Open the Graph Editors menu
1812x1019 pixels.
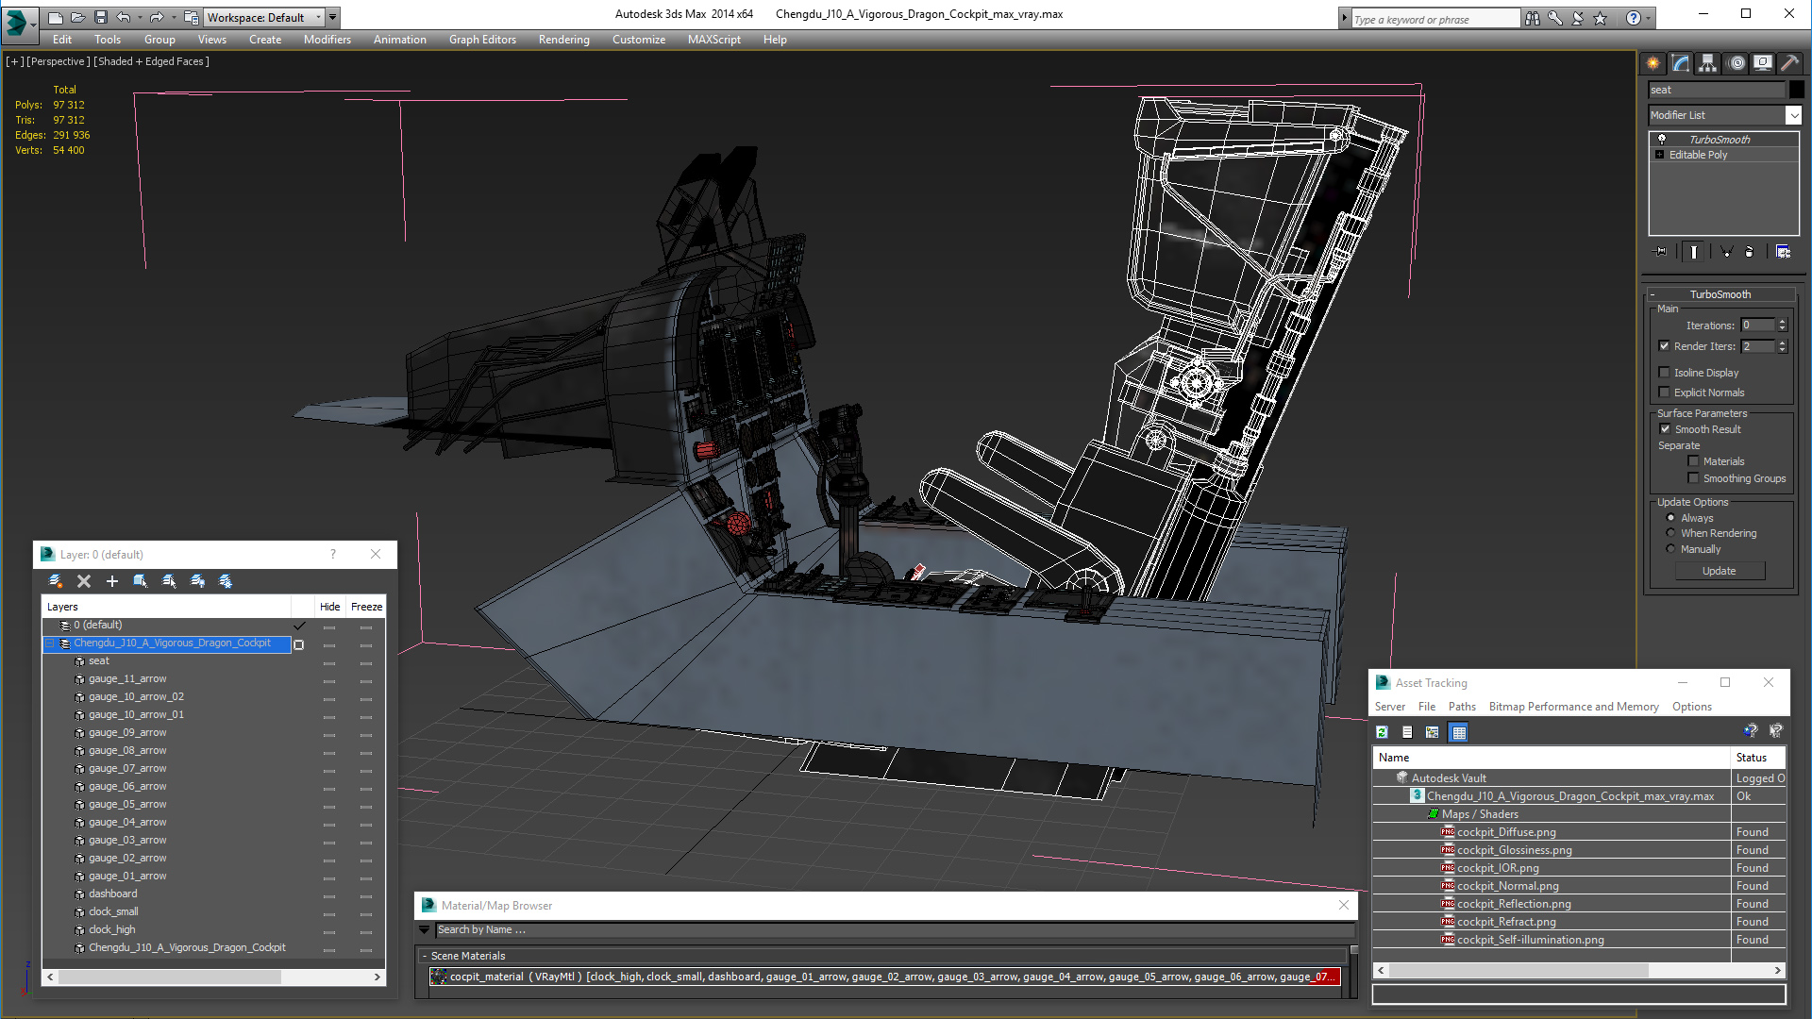[x=482, y=40]
